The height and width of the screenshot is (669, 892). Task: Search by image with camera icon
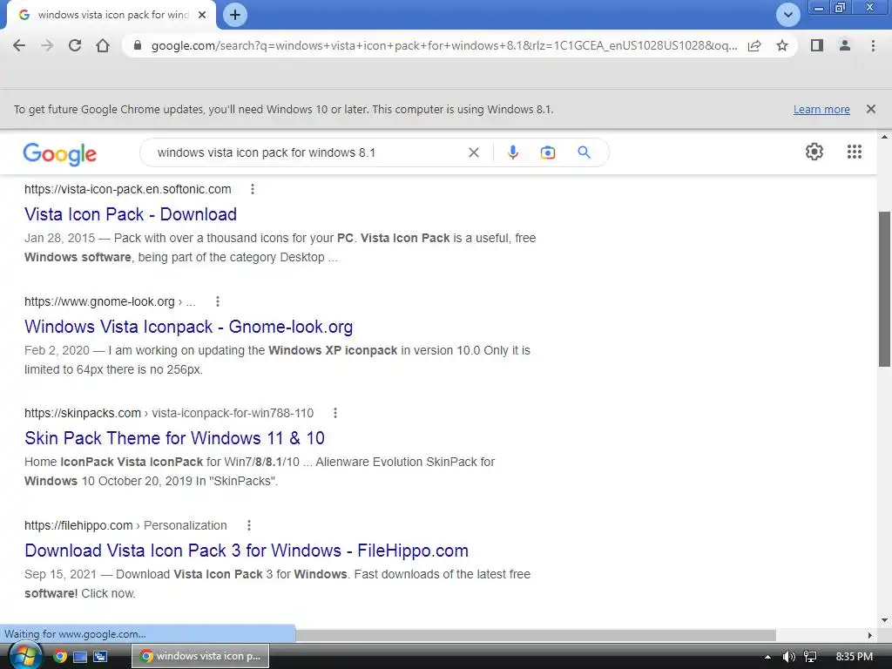click(548, 152)
